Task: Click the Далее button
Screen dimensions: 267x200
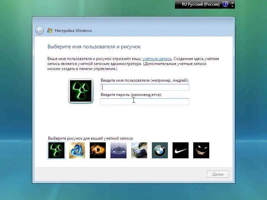Action: point(218,174)
